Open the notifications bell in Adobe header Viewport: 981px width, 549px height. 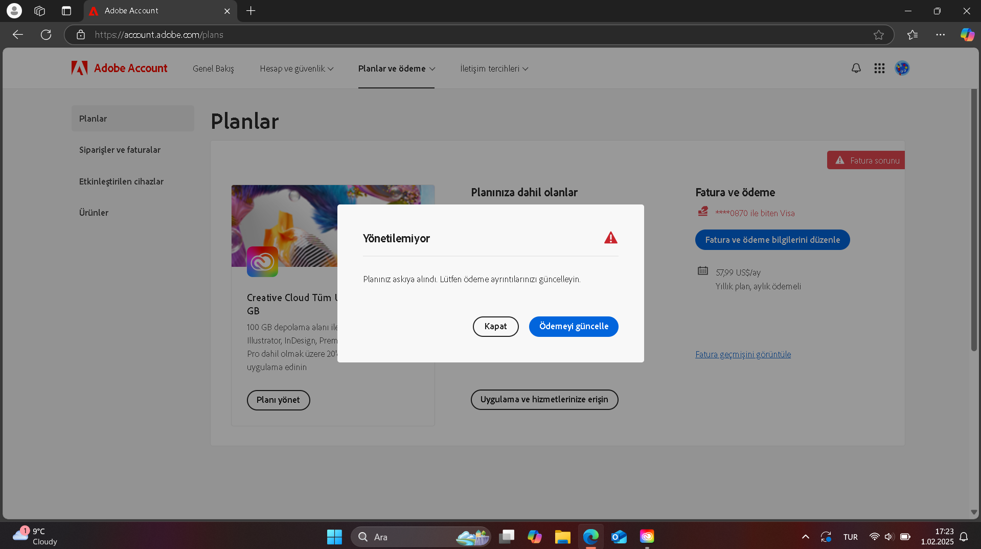click(856, 68)
